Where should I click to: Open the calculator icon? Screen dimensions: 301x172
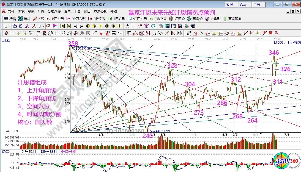167,26
